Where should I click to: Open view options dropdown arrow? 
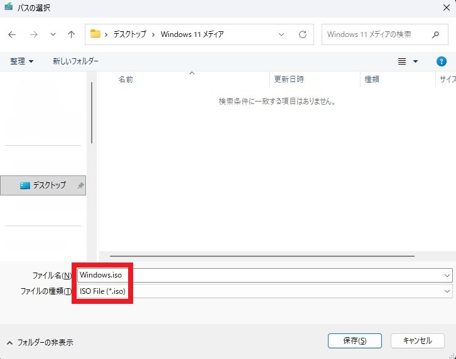[416, 61]
